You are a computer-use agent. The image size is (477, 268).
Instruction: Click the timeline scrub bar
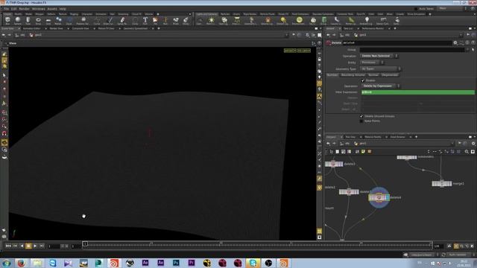tap(258, 245)
